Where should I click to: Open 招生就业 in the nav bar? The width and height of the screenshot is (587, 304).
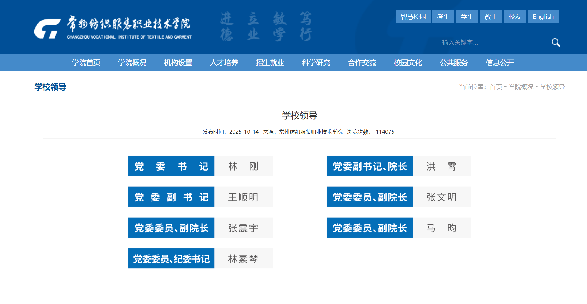[x=270, y=63]
